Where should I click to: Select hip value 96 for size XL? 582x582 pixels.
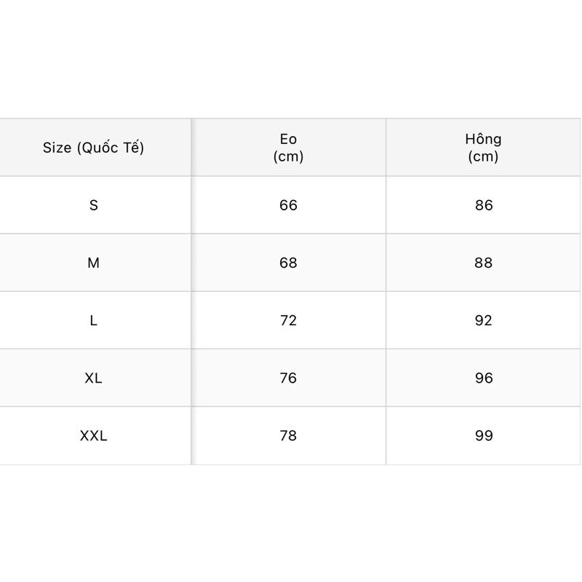tap(484, 378)
